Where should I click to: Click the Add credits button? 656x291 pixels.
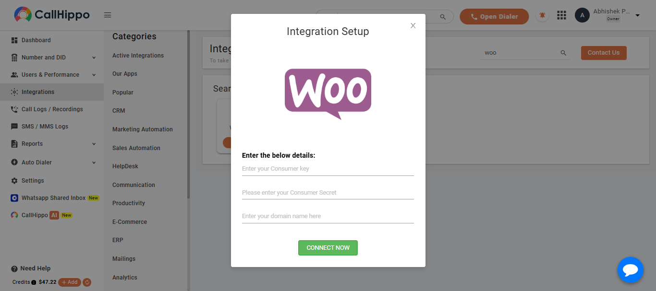pos(70,282)
